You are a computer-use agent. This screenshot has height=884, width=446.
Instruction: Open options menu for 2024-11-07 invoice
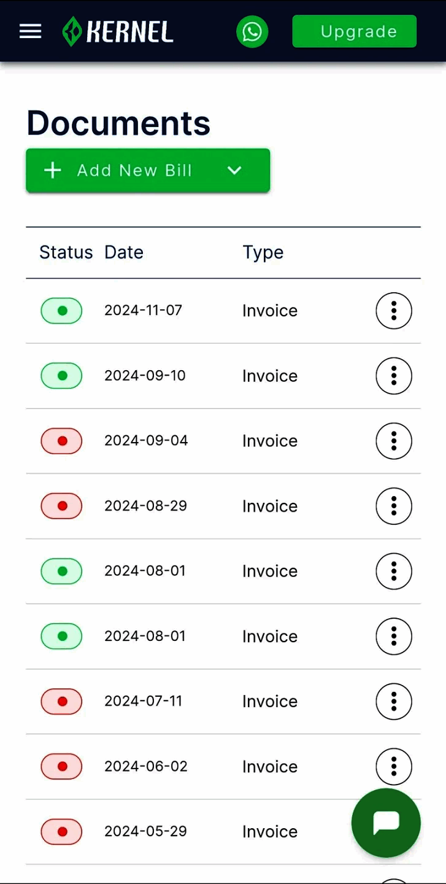394,311
